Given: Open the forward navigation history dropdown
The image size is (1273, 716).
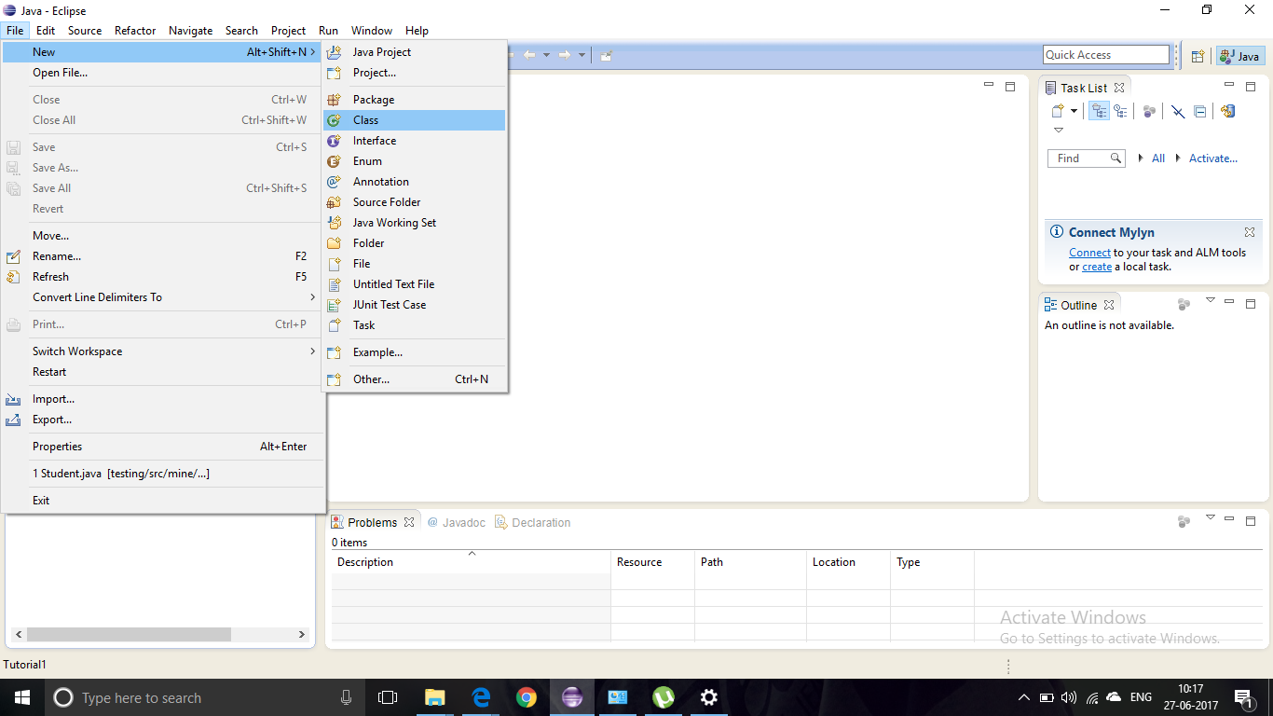Looking at the screenshot, I should tap(582, 55).
